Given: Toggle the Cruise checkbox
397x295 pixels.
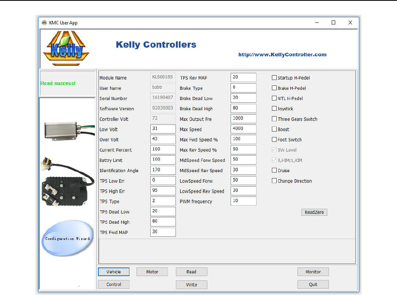Looking at the screenshot, I should tap(274, 170).
